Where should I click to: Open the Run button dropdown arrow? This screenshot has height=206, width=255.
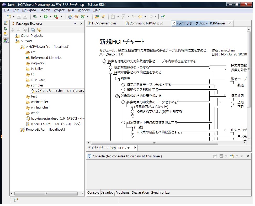pos(50,17)
